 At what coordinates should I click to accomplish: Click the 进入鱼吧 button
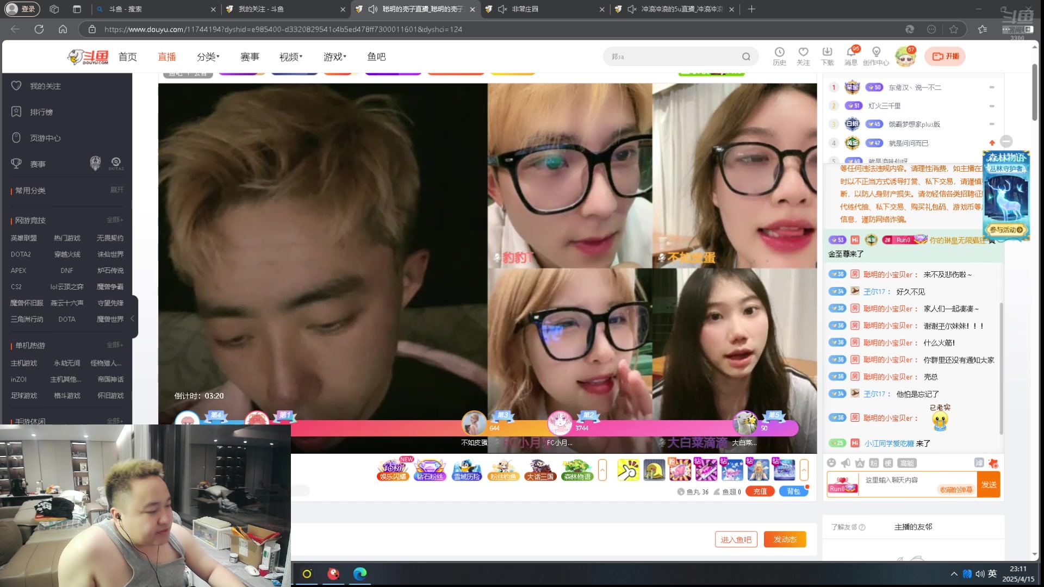coord(736,539)
